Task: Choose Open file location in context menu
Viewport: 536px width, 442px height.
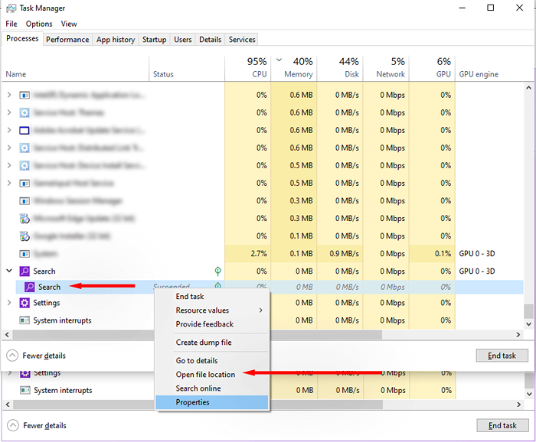Action: pos(212,375)
